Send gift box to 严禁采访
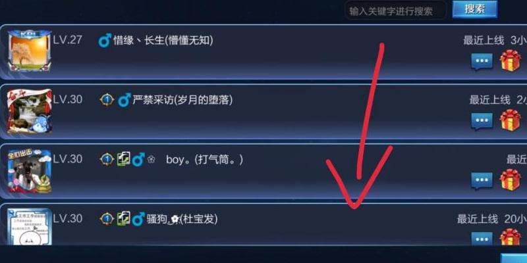This screenshot has width=527, height=263. 510,120
